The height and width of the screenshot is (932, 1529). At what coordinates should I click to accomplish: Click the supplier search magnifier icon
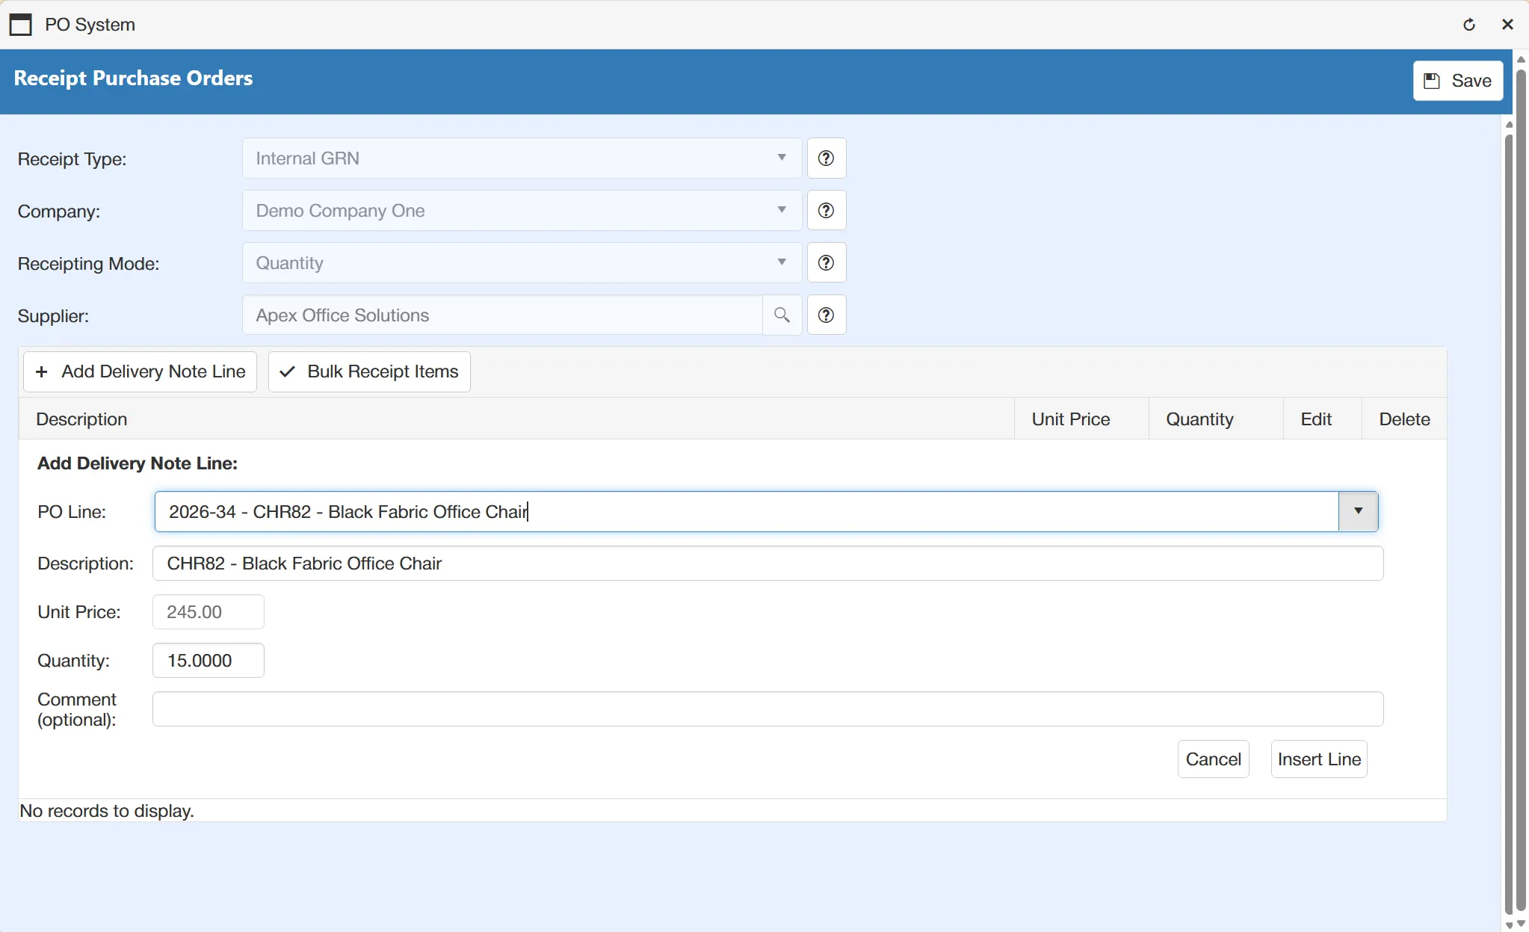pyautogui.click(x=782, y=315)
